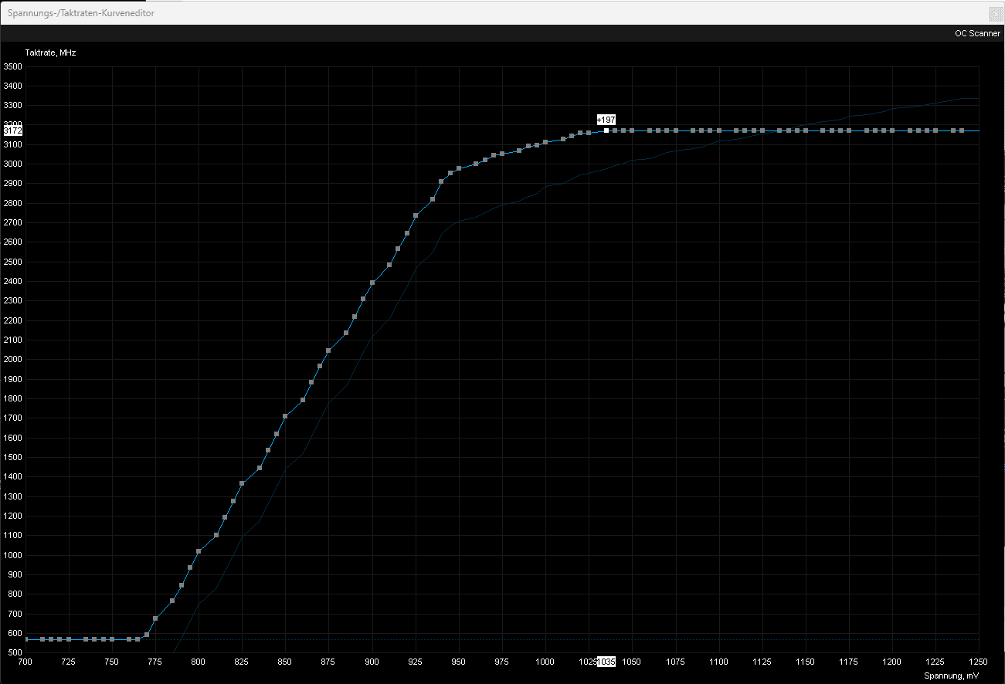
Task: Select the curve point at 975 mV
Action: [x=502, y=154]
